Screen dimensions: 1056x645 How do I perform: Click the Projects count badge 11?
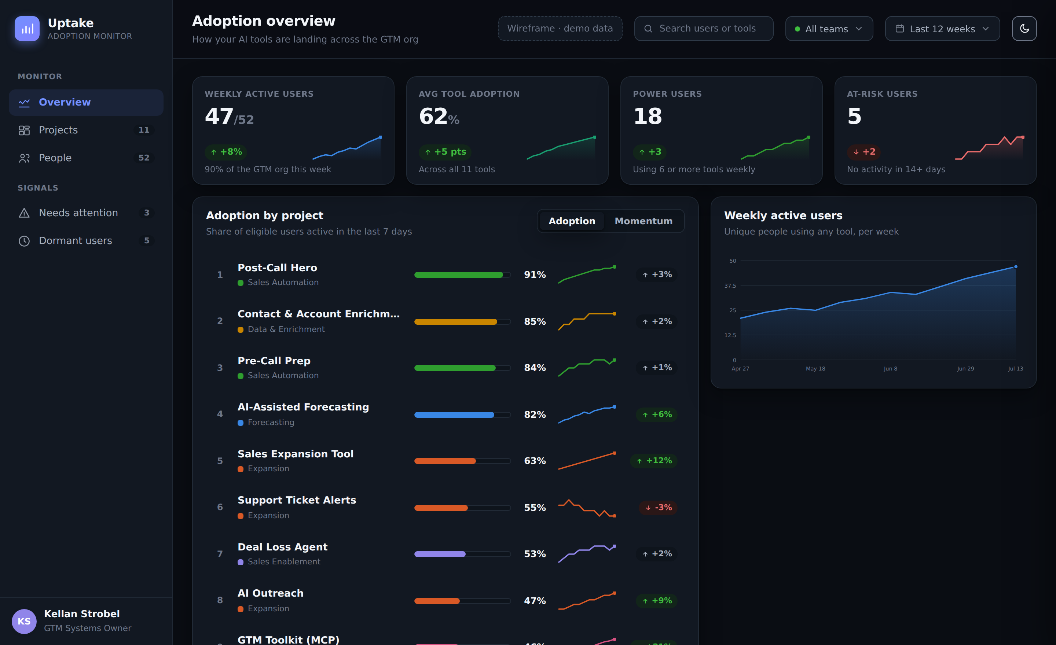[144, 130]
